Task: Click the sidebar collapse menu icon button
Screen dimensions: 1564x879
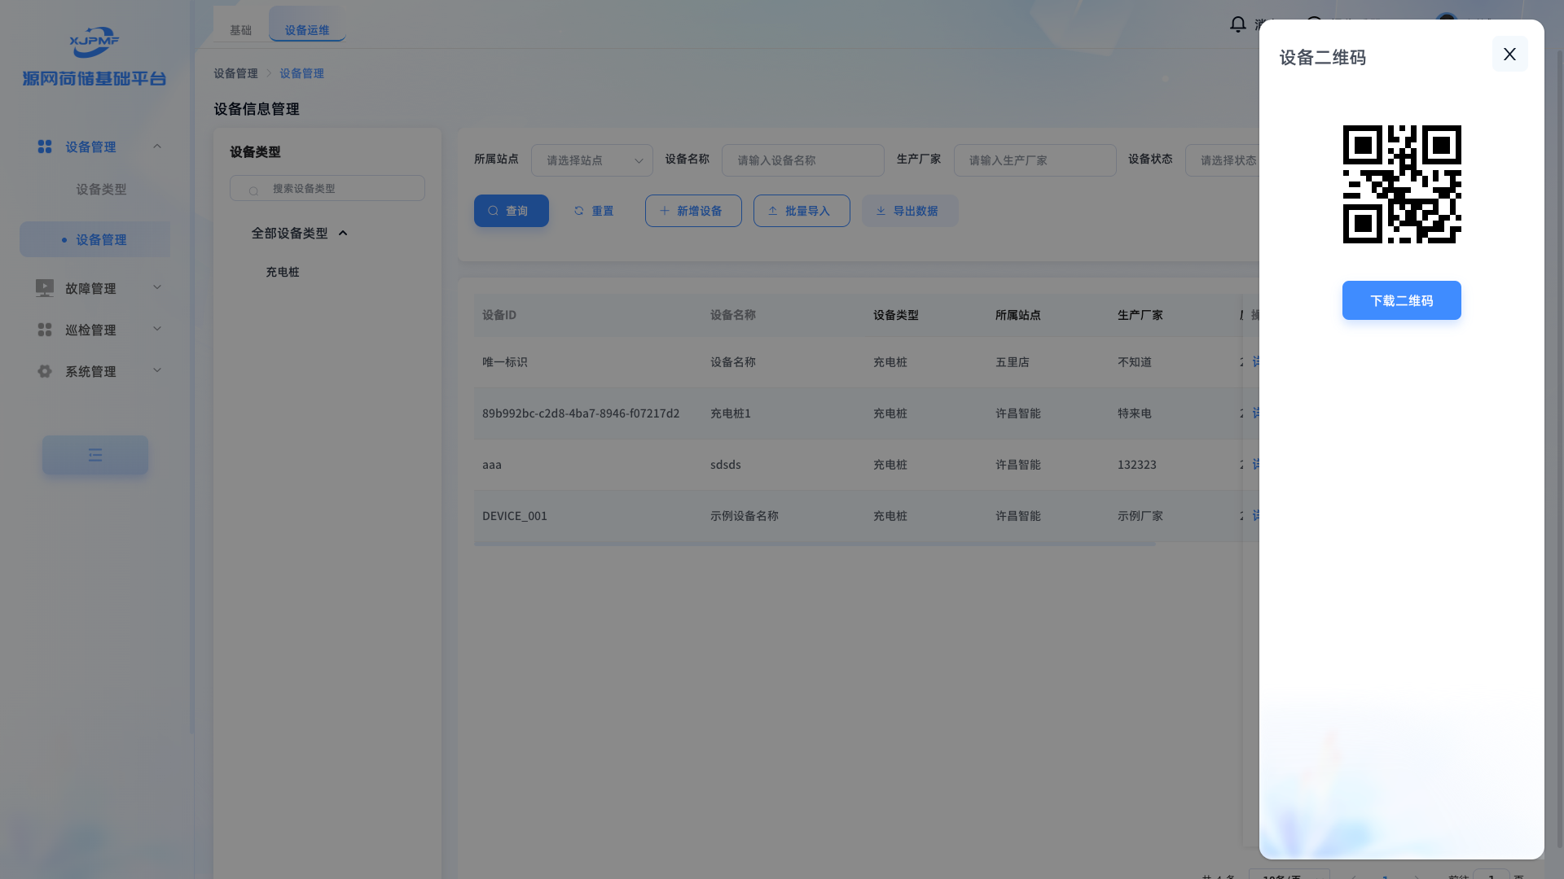Action: (x=95, y=455)
